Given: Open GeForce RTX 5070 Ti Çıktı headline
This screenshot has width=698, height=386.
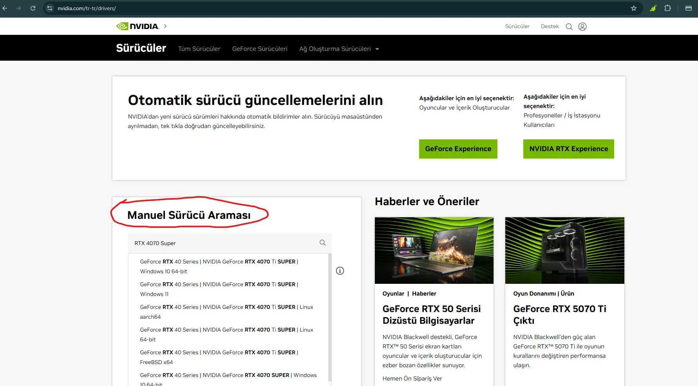Looking at the screenshot, I should (x=560, y=315).
